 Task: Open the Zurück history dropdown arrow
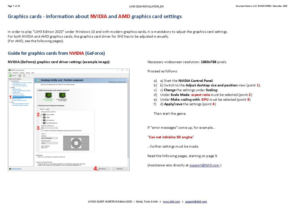[17, 75]
